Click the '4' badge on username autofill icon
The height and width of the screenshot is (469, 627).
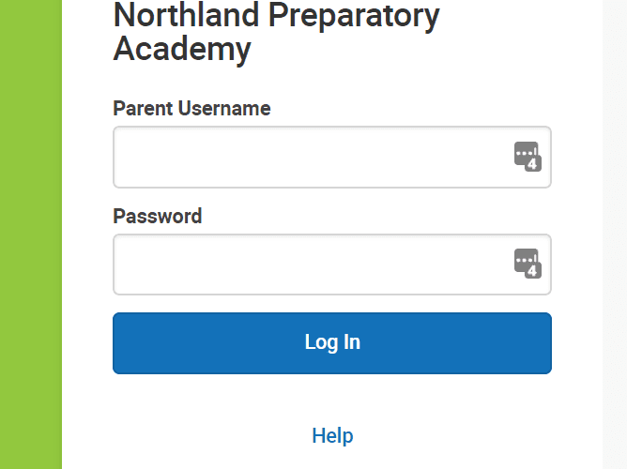coord(532,164)
